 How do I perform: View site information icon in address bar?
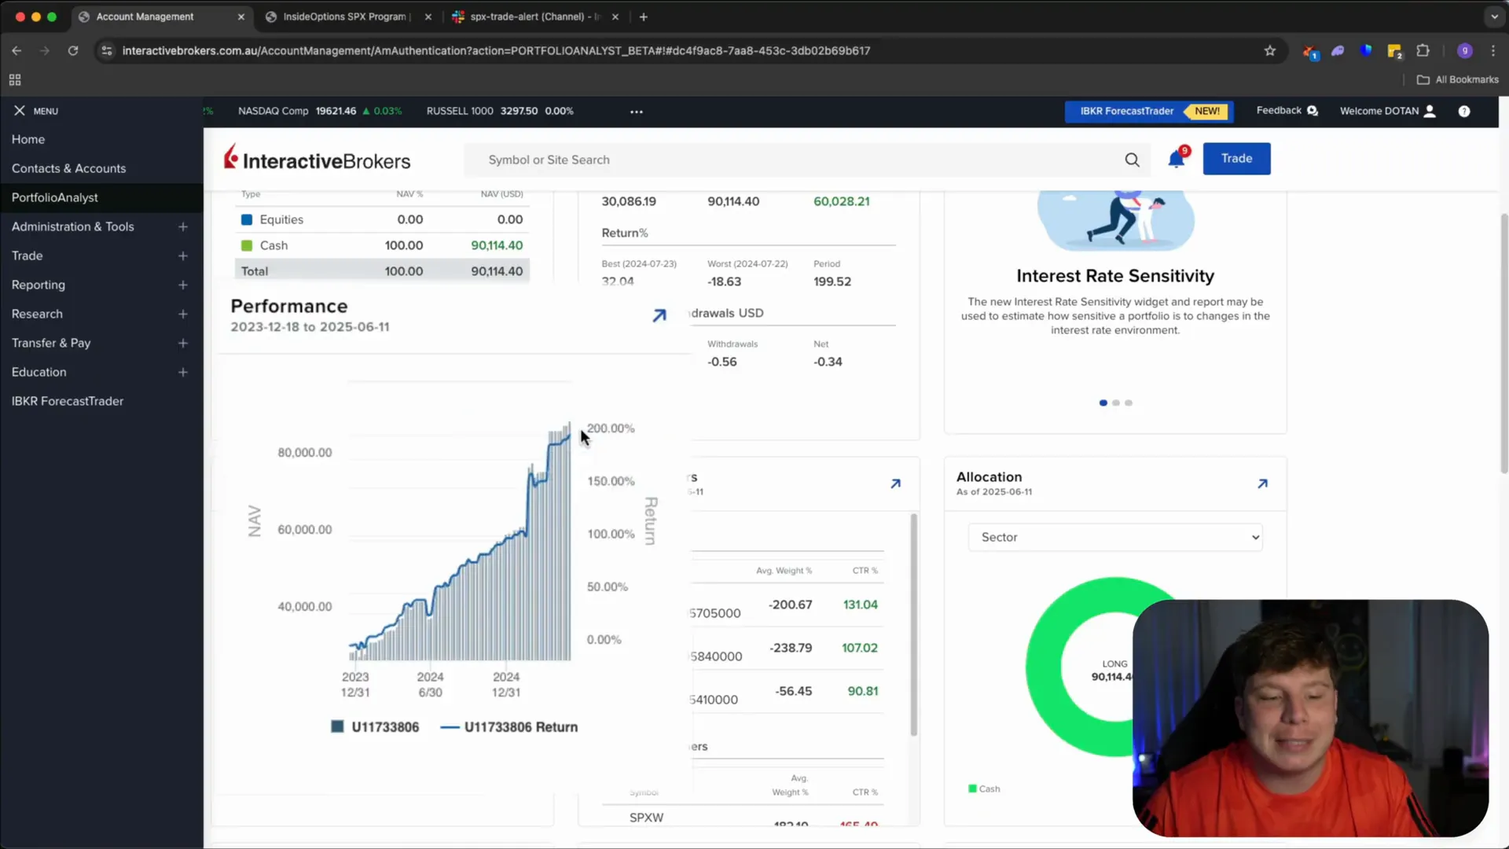[x=107, y=50]
